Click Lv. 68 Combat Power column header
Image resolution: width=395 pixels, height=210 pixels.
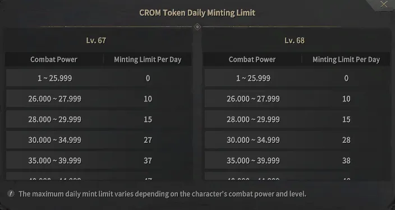click(252, 59)
